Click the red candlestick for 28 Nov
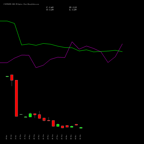The image size is (144, 144). (x=62, y=127)
